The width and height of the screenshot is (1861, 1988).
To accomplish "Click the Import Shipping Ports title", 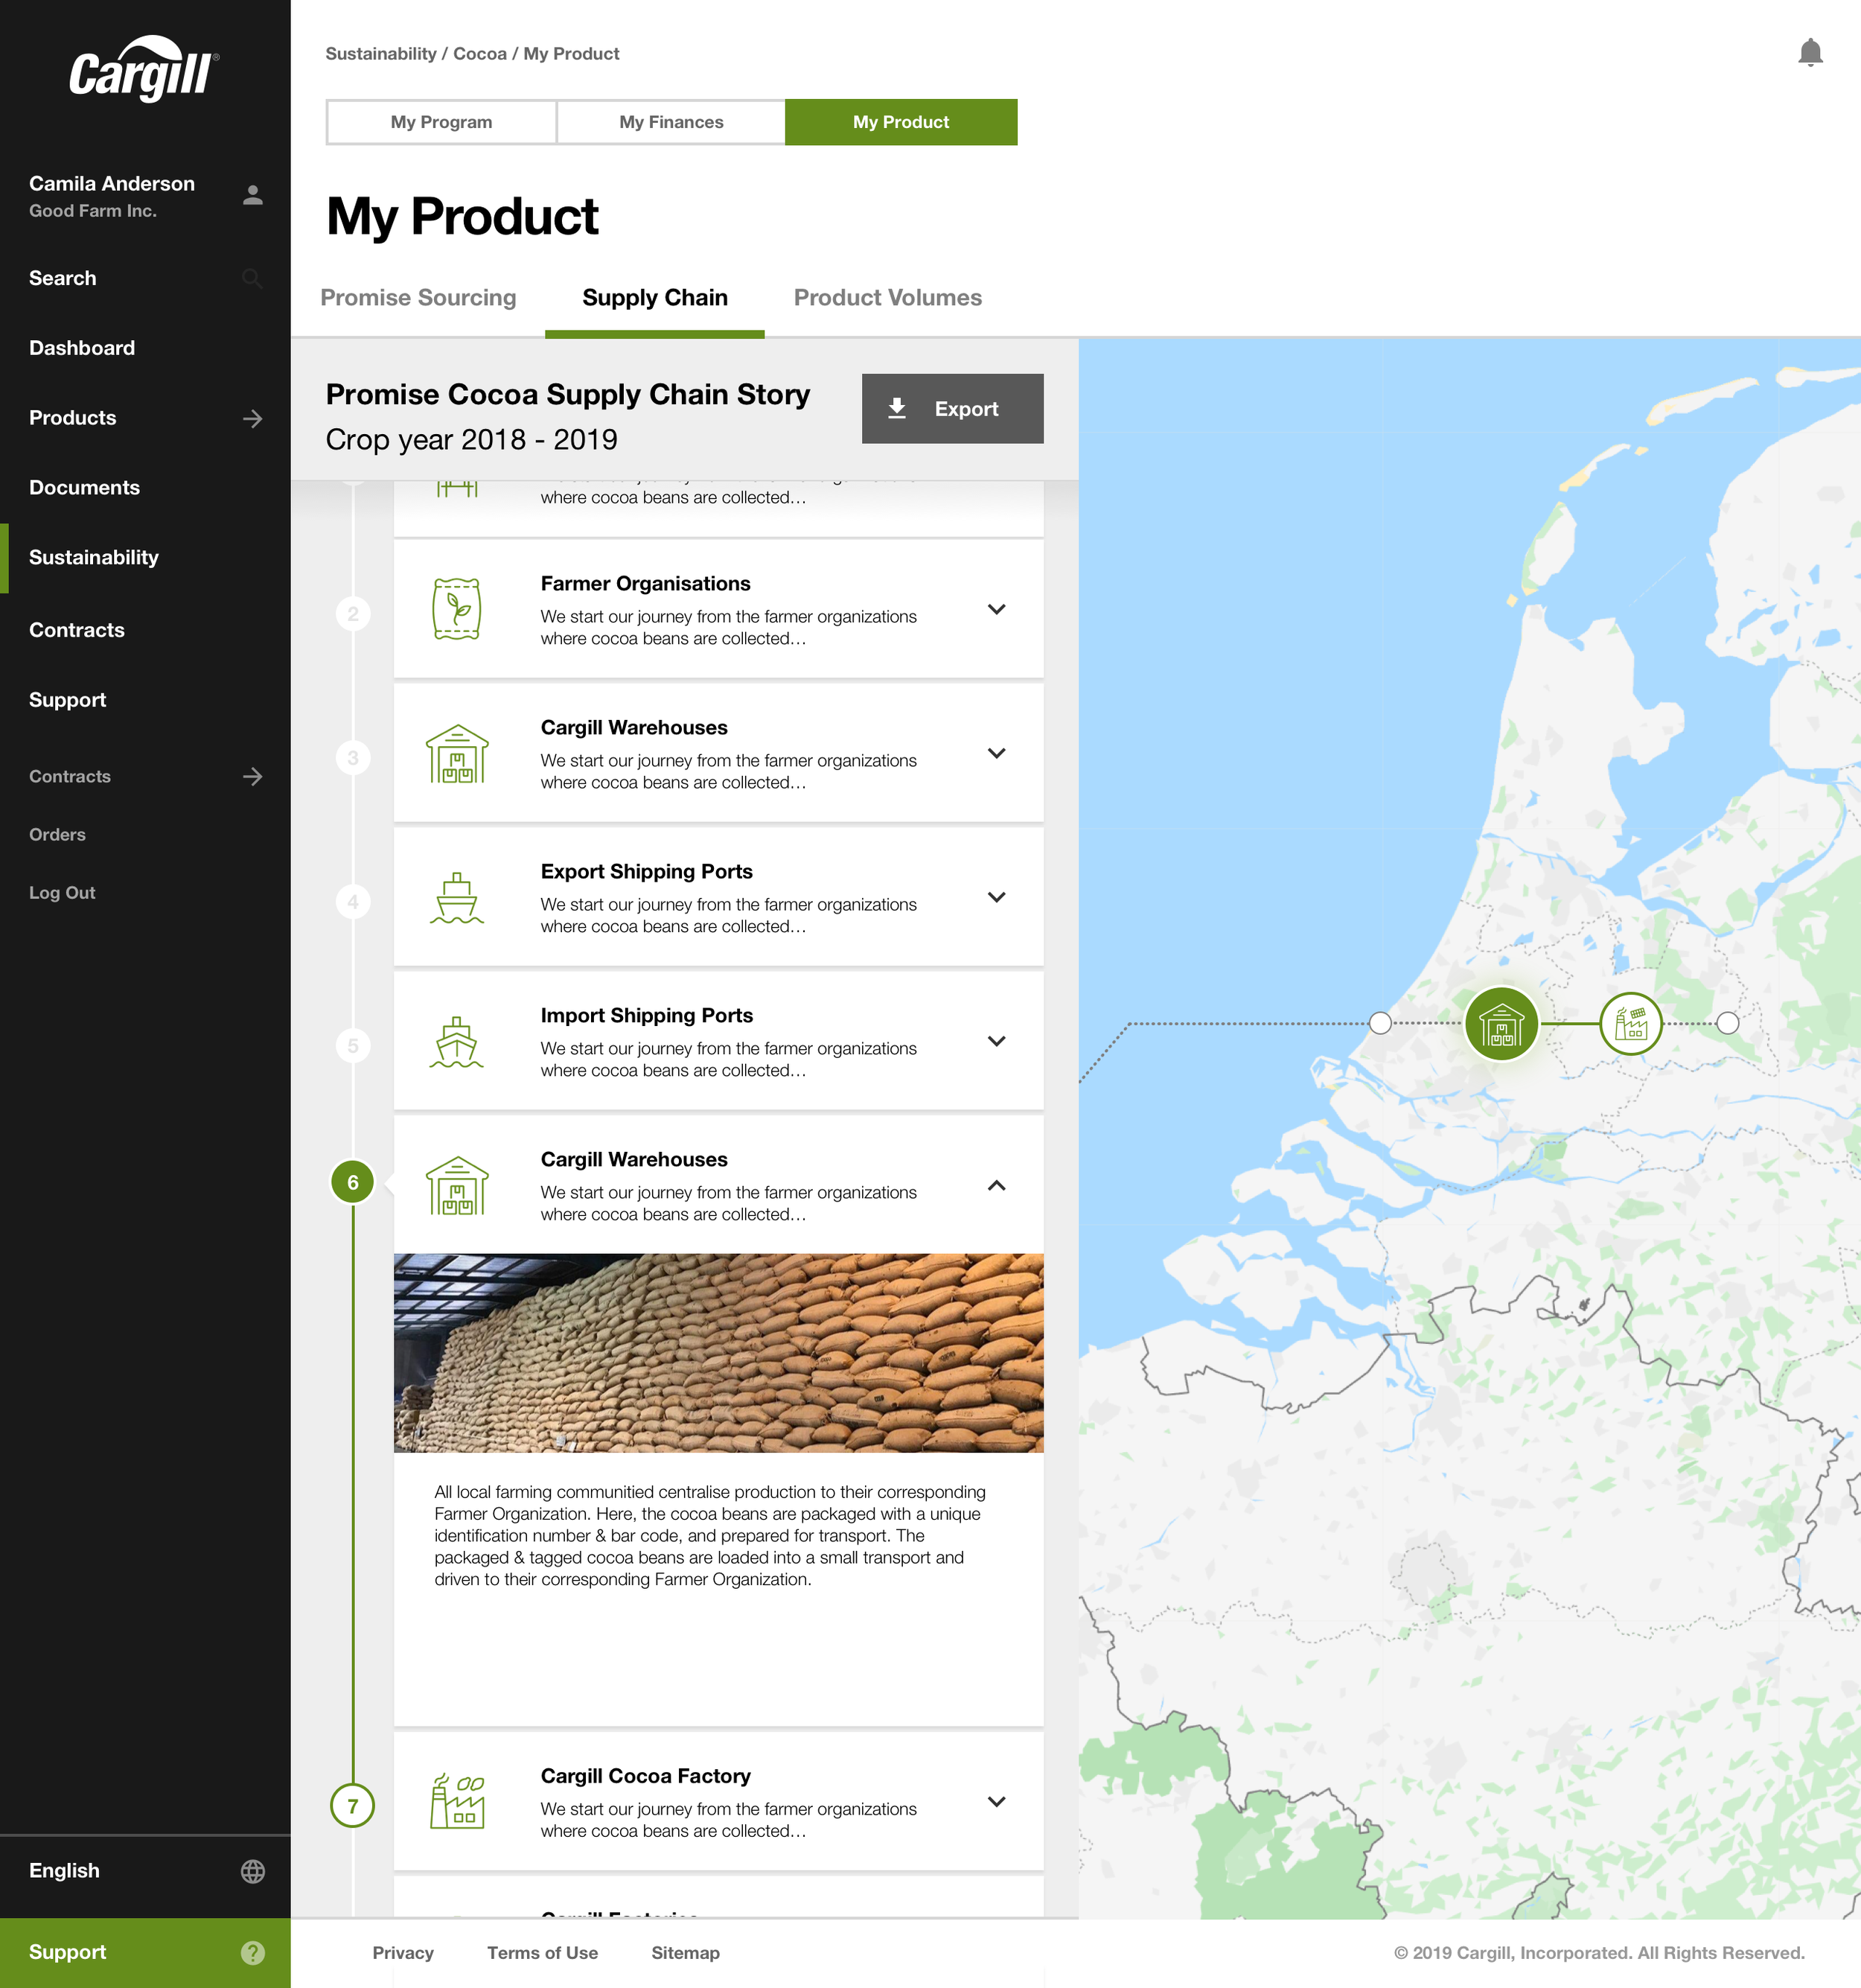I will click(647, 1016).
